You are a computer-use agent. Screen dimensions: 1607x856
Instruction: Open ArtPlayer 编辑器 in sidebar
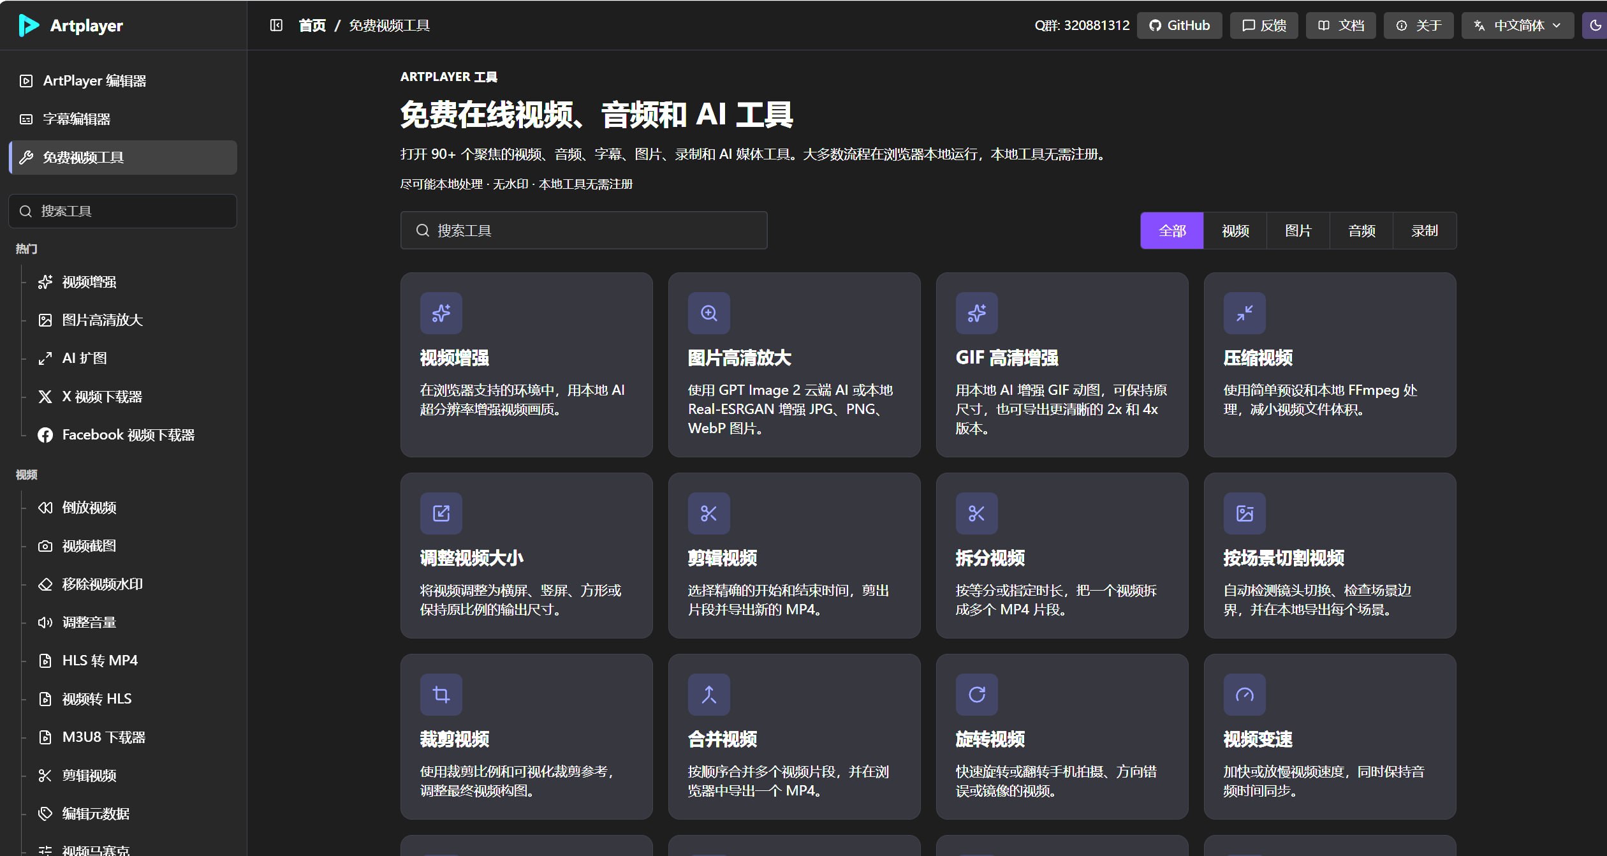click(123, 81)
